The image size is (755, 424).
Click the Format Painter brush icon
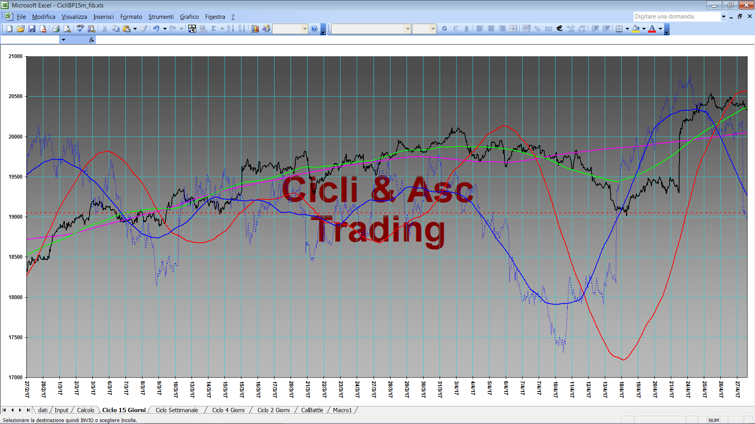(144, 29)
